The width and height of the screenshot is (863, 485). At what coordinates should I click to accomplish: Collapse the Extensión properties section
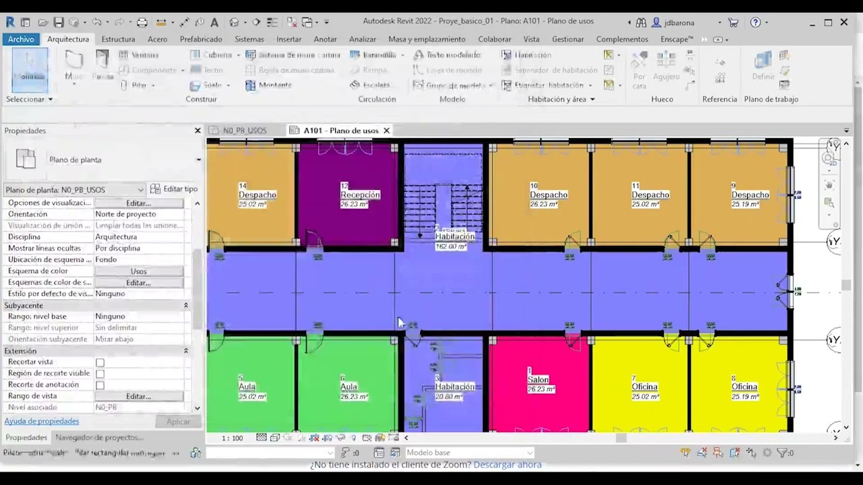point(185,351)
